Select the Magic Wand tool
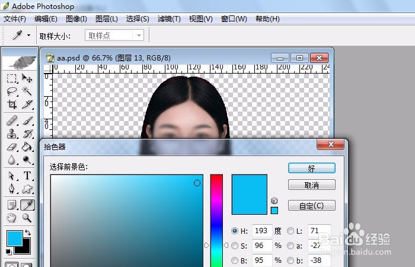This screenshot has height=267, width=415. (x=27, y=91)
